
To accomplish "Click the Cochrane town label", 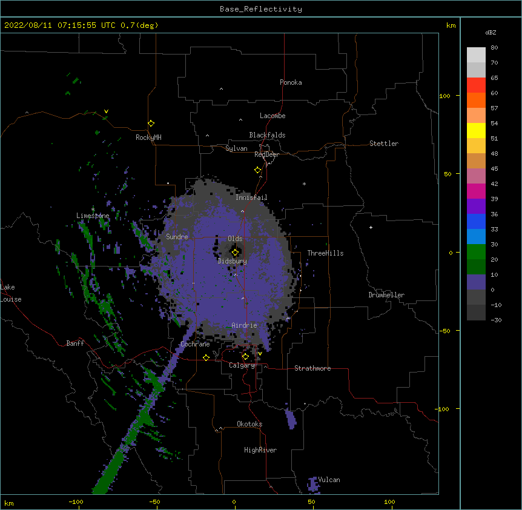I will (195, 344).
